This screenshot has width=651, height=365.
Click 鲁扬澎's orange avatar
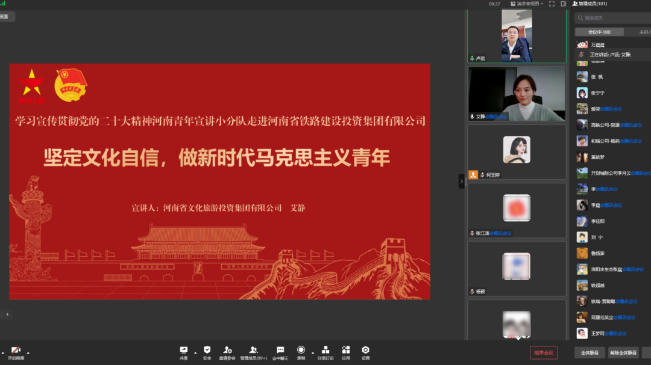[582, 253]
